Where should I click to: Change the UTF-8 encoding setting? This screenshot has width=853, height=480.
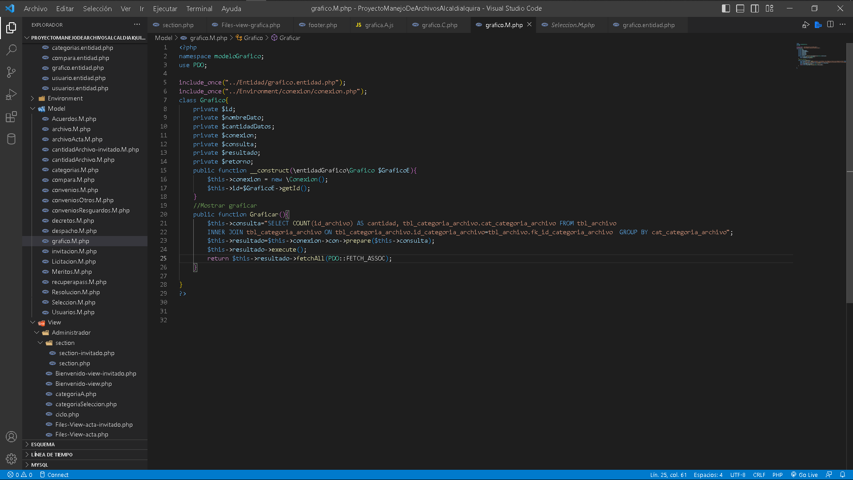[x=737, y=475]
